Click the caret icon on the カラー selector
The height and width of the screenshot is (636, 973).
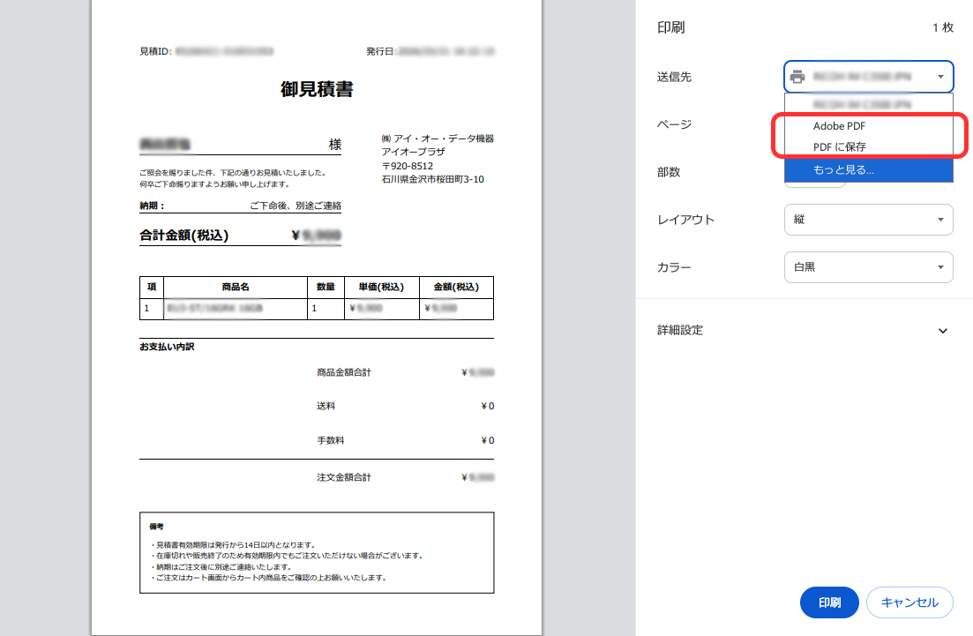click(941, 266)
